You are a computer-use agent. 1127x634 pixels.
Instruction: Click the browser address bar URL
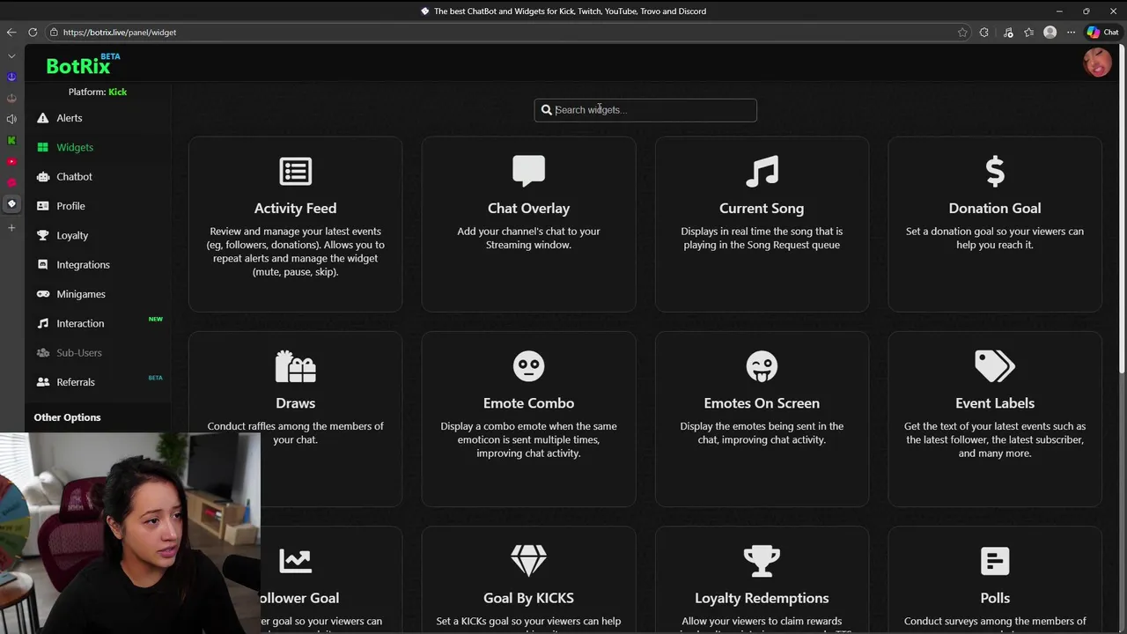point(120,33)
